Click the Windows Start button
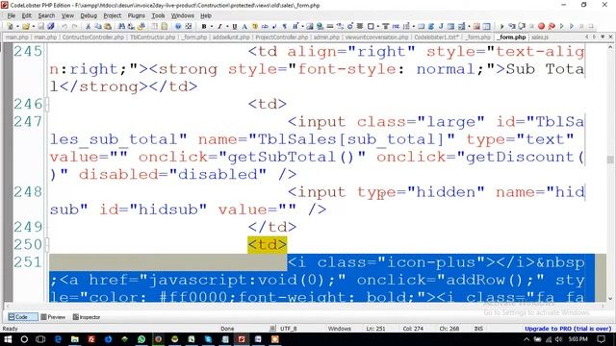 8,339
